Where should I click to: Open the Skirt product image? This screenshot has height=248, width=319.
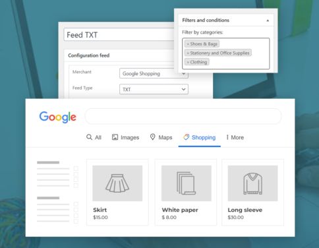tap(117, 183)
